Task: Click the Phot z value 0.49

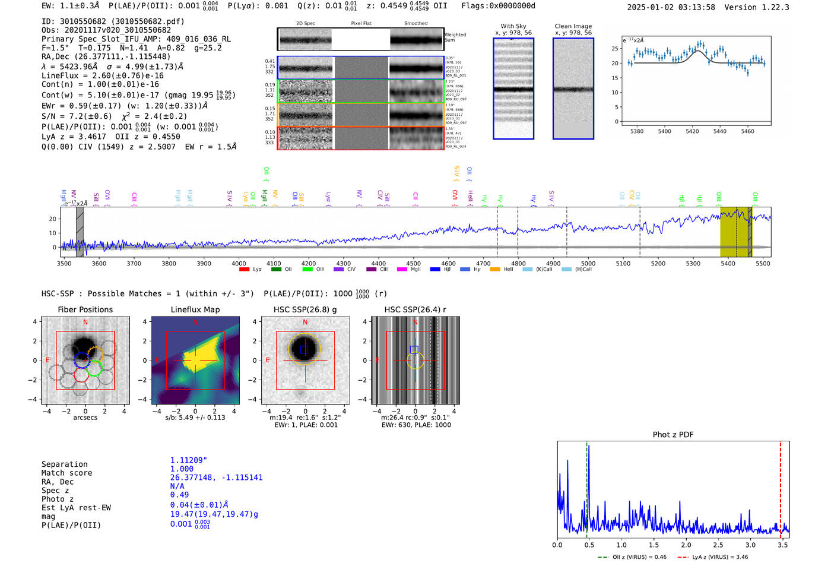Action: (x=179, y=495)
